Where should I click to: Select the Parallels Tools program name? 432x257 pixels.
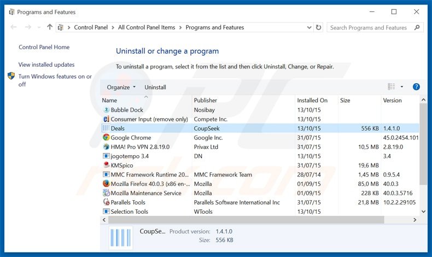128,202
